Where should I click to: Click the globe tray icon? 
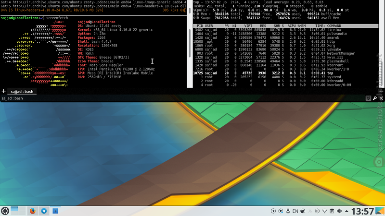(303, 211)
